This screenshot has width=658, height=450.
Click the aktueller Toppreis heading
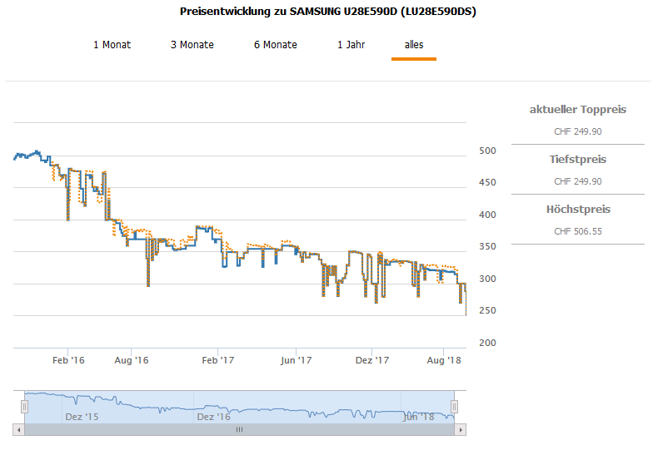point(578,110)
